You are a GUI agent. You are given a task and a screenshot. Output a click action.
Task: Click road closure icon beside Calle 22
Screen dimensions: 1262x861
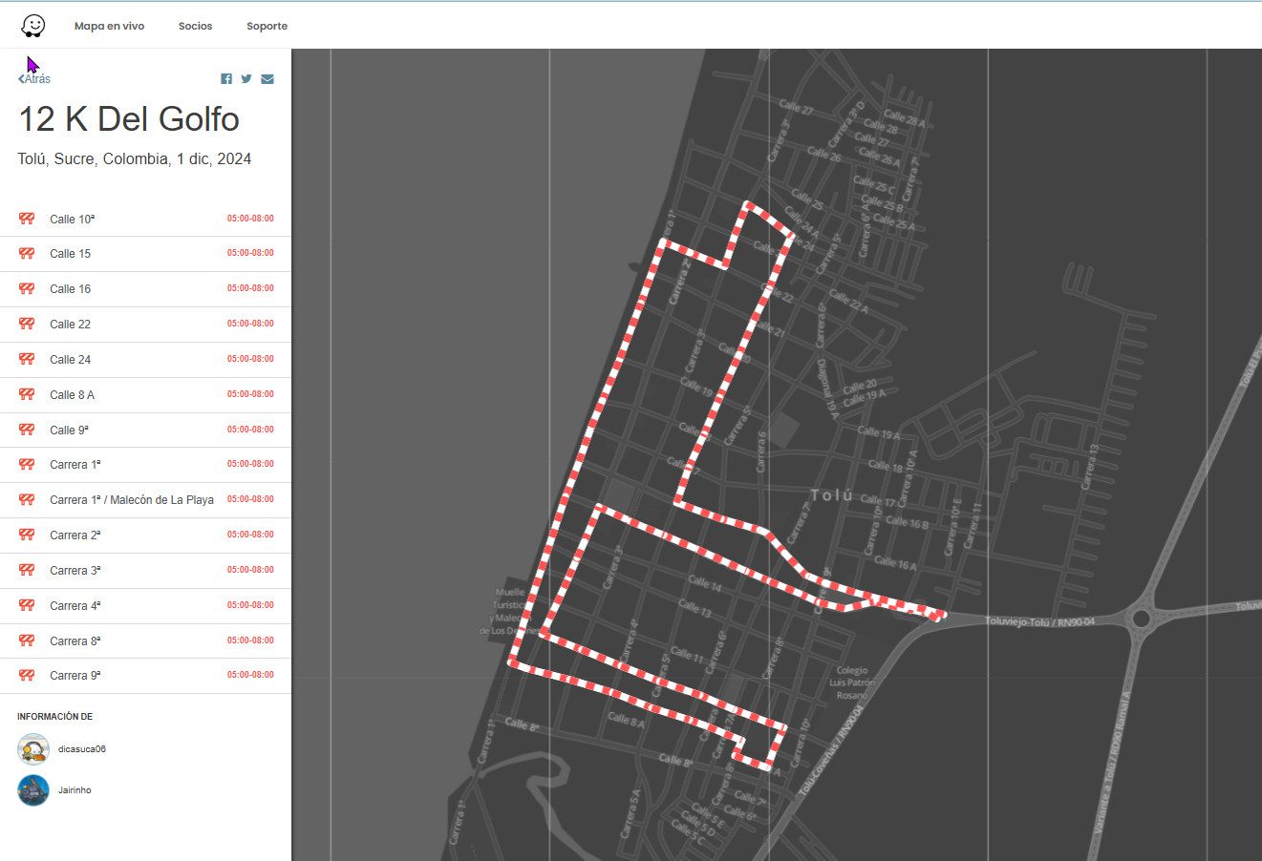tap(27, 325)
